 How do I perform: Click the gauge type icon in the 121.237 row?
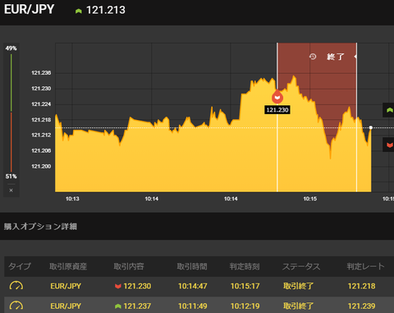(x=16, y=306)
